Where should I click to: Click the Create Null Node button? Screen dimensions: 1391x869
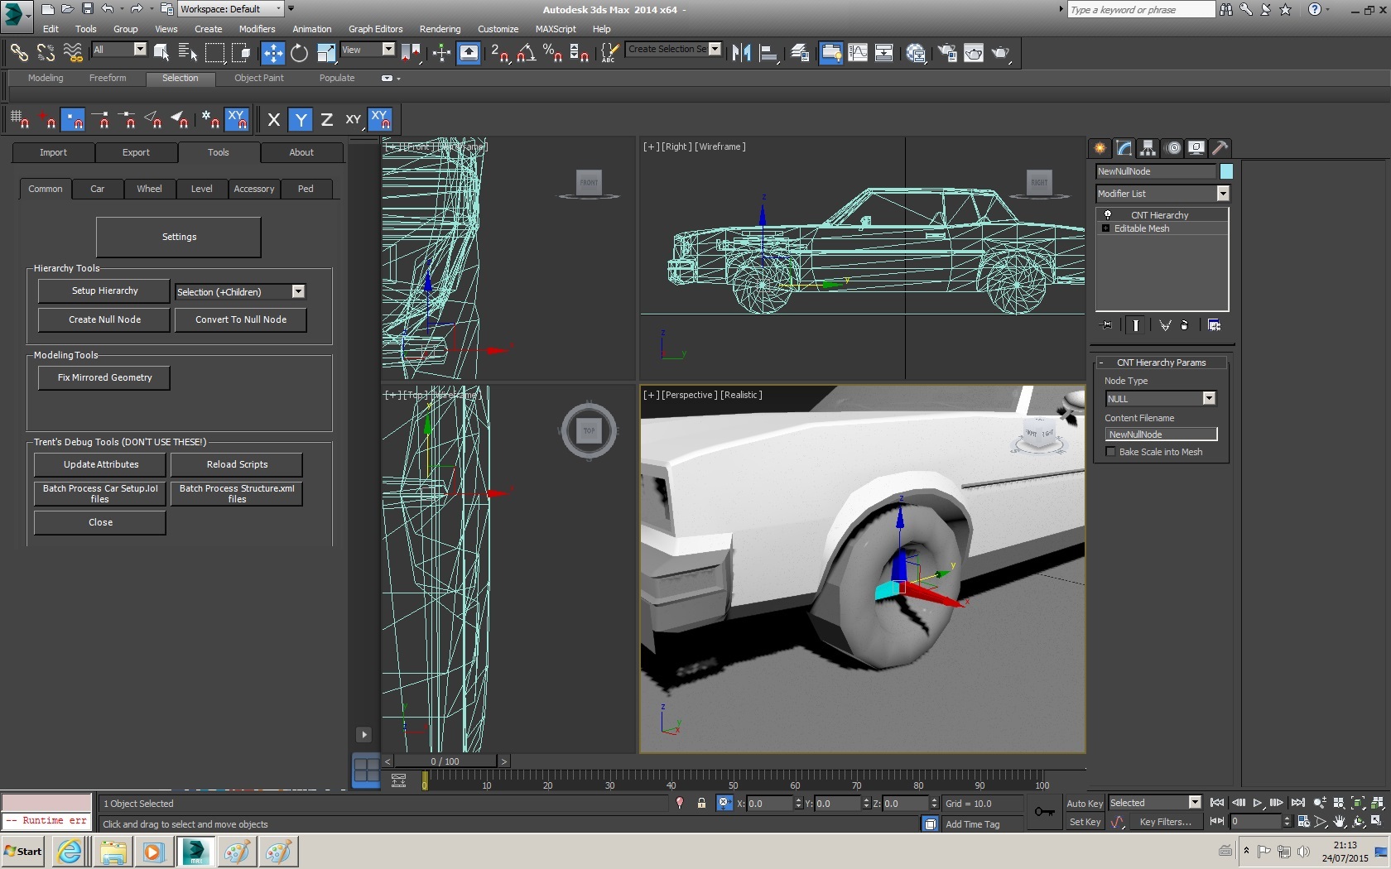[104, 319]
